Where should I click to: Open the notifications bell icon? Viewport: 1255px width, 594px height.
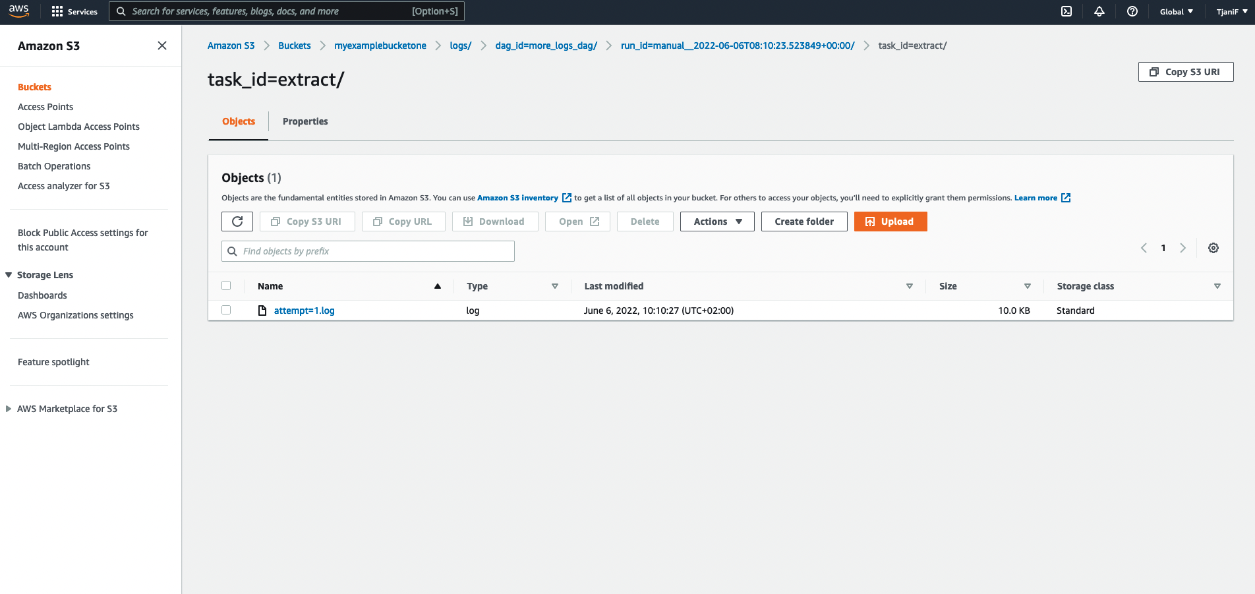point(1099,11)
